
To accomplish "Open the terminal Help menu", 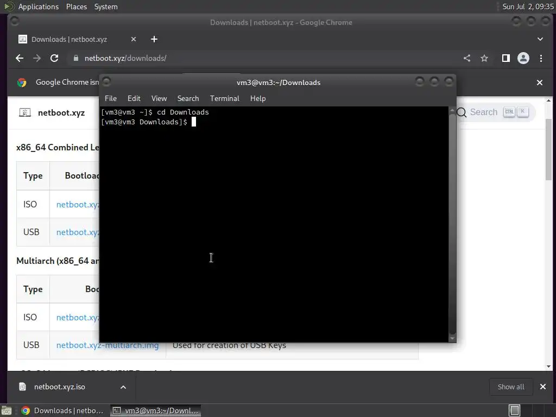I will 258,99.
